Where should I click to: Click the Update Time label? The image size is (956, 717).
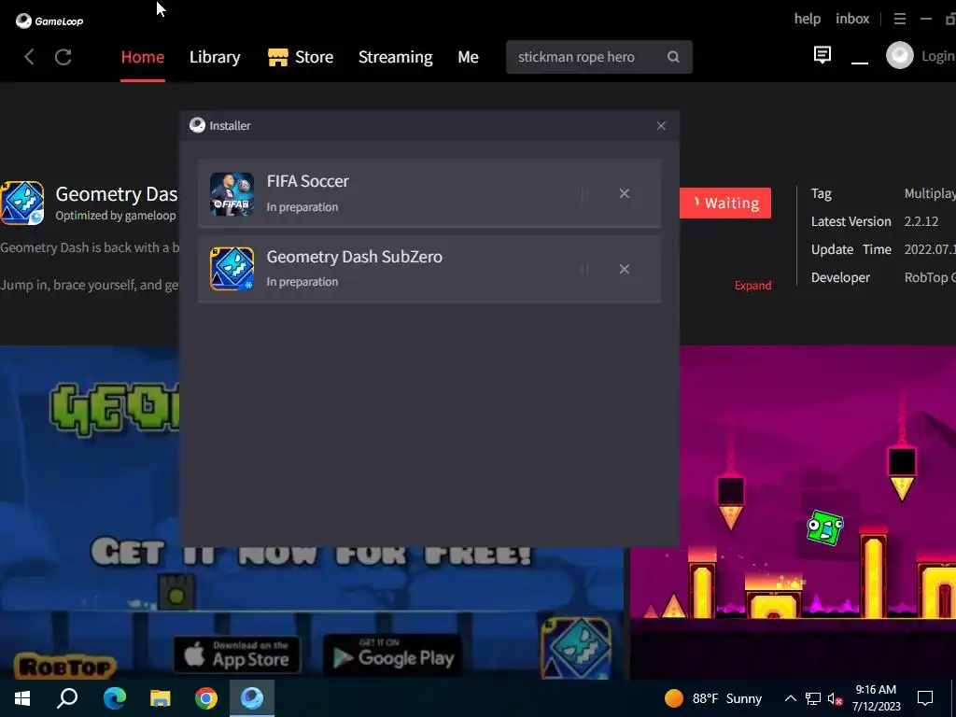click(x=851, y=249)
